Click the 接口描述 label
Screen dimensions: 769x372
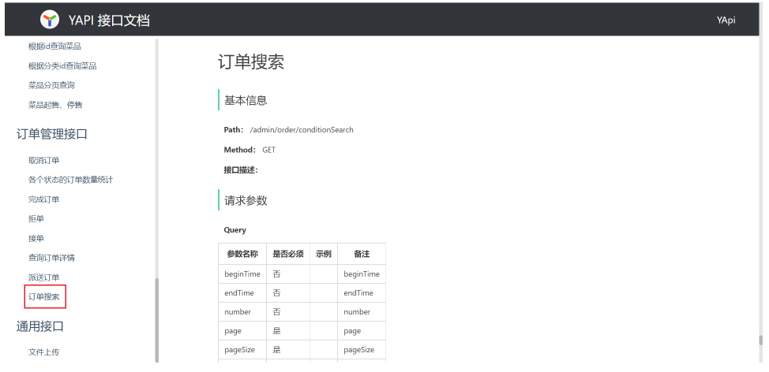click(241, 170)
